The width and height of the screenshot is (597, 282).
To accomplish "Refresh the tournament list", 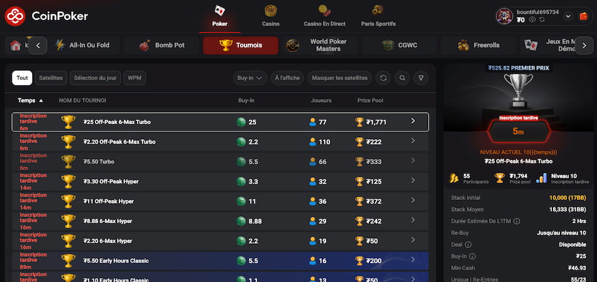I will [x=383, y=78].
